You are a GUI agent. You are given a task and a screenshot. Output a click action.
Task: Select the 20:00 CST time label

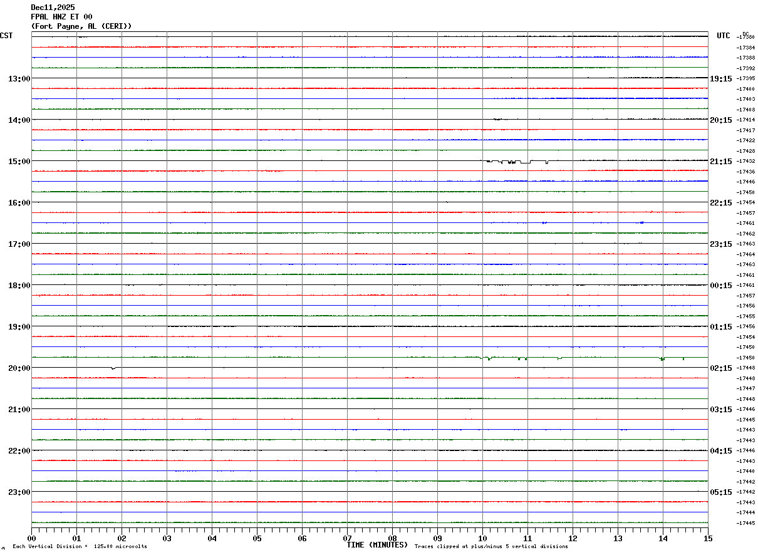(19, 368)
